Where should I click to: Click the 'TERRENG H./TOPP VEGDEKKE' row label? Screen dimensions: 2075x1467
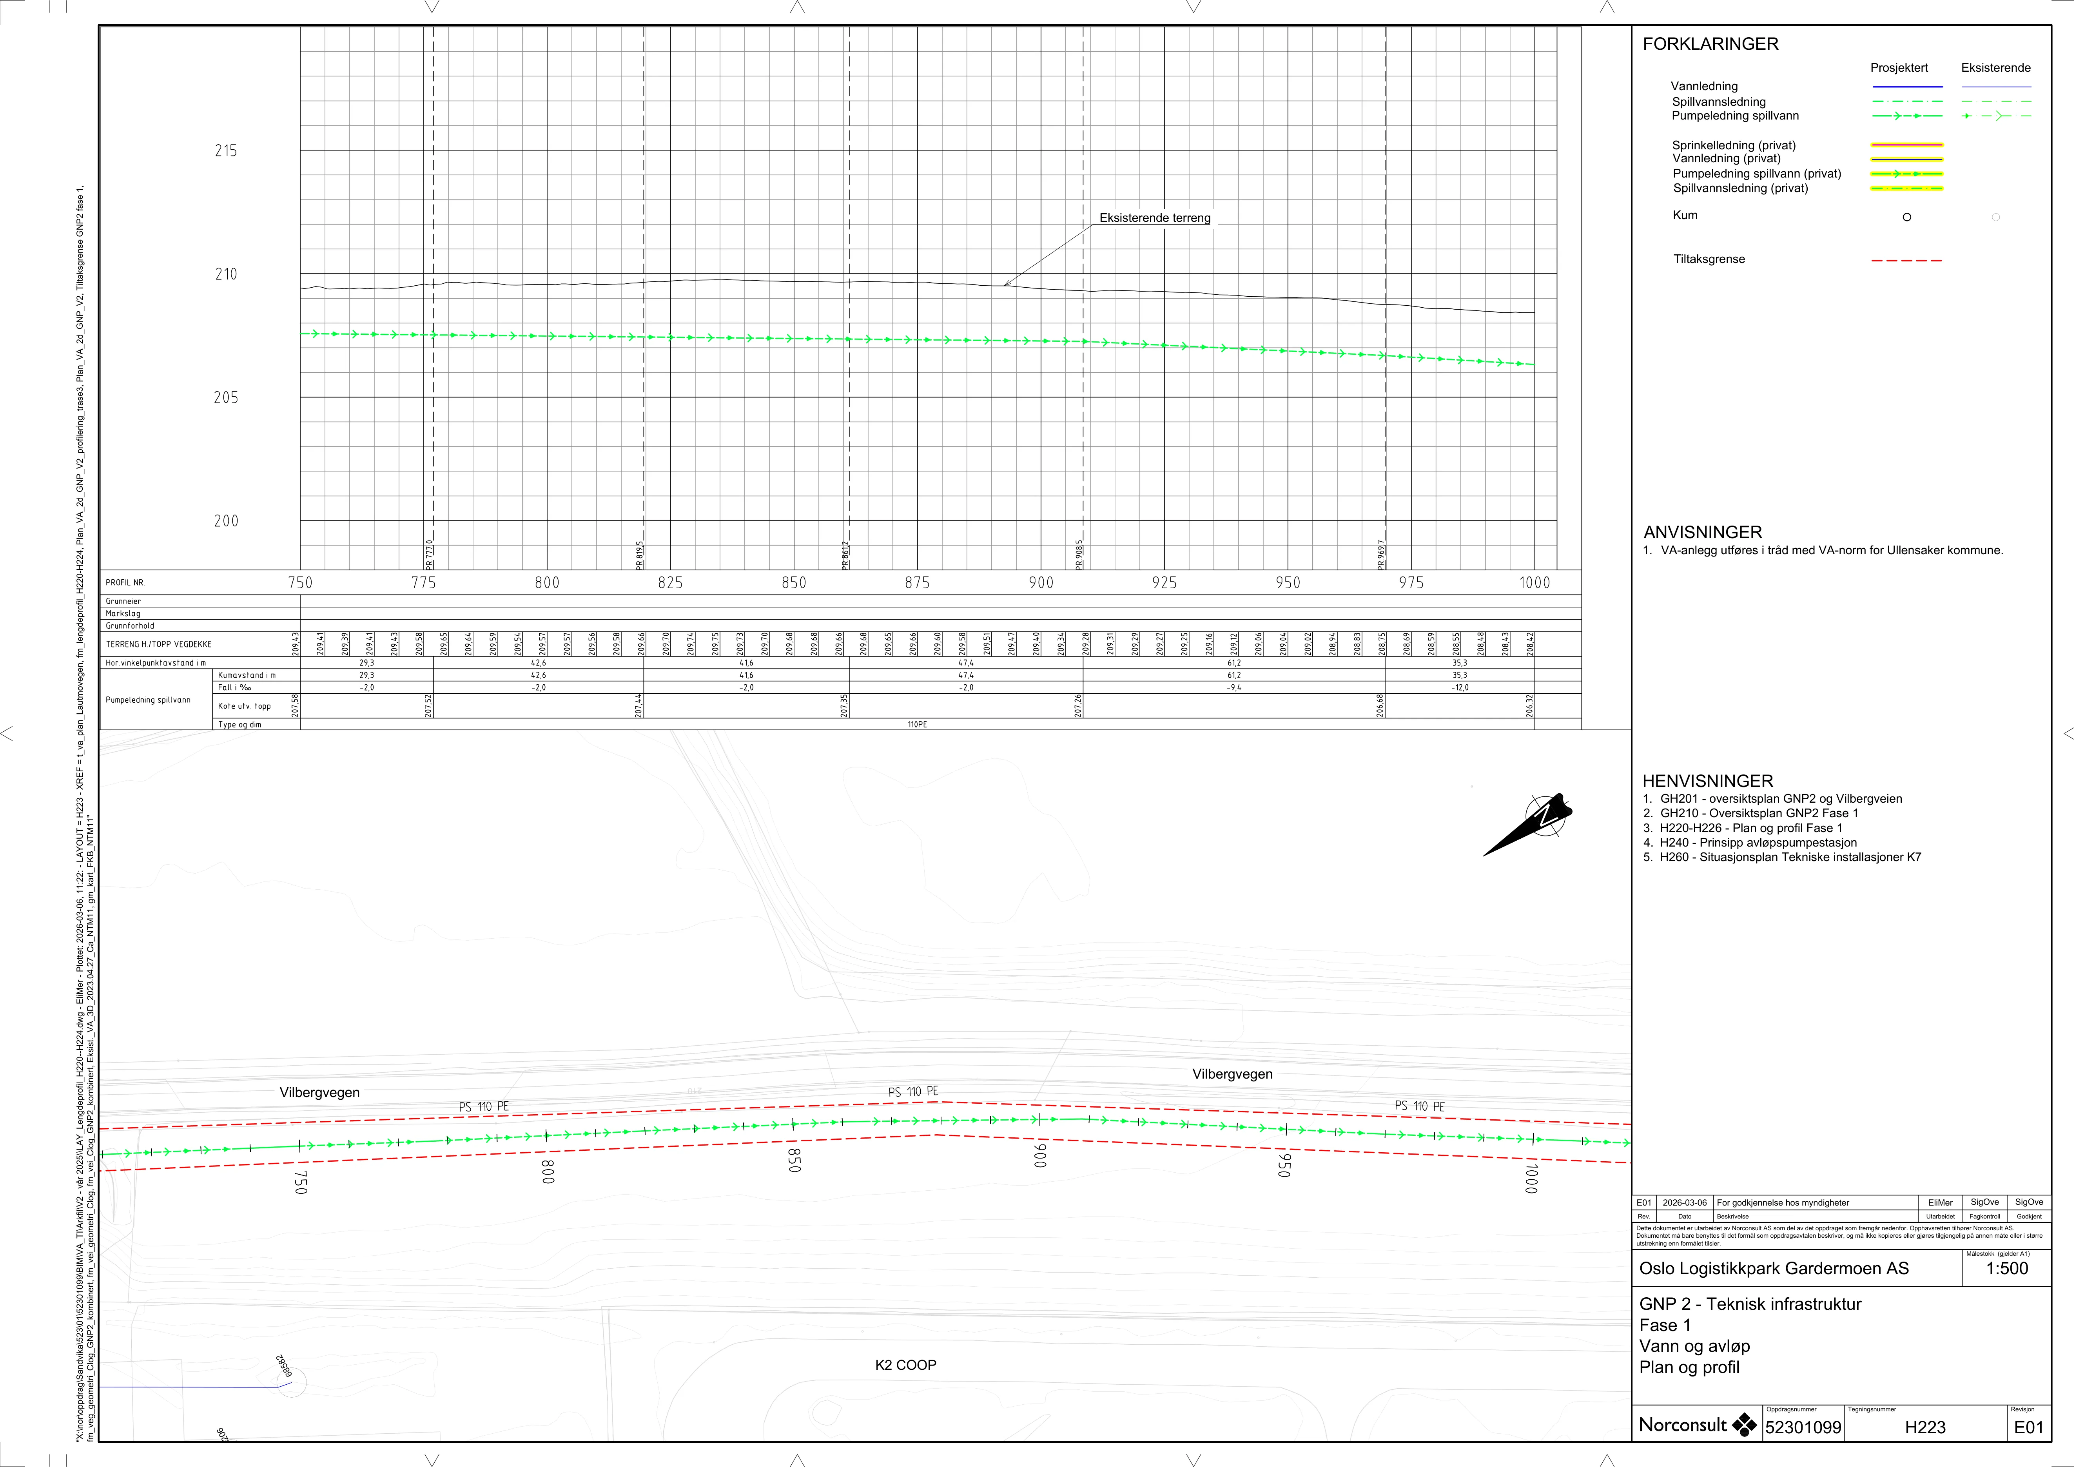tap(159, 644)
